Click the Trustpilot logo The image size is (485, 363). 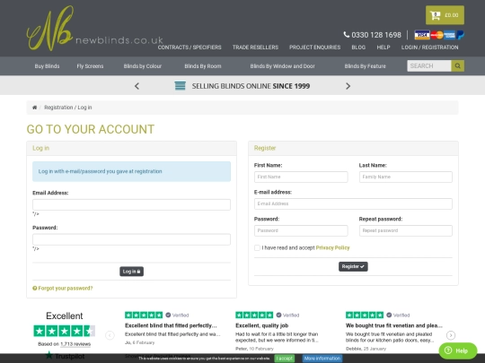coord(65,356)
